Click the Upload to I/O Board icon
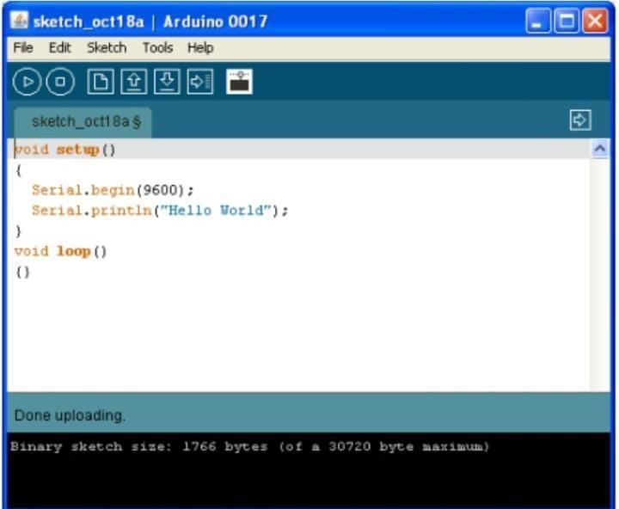 200,82
